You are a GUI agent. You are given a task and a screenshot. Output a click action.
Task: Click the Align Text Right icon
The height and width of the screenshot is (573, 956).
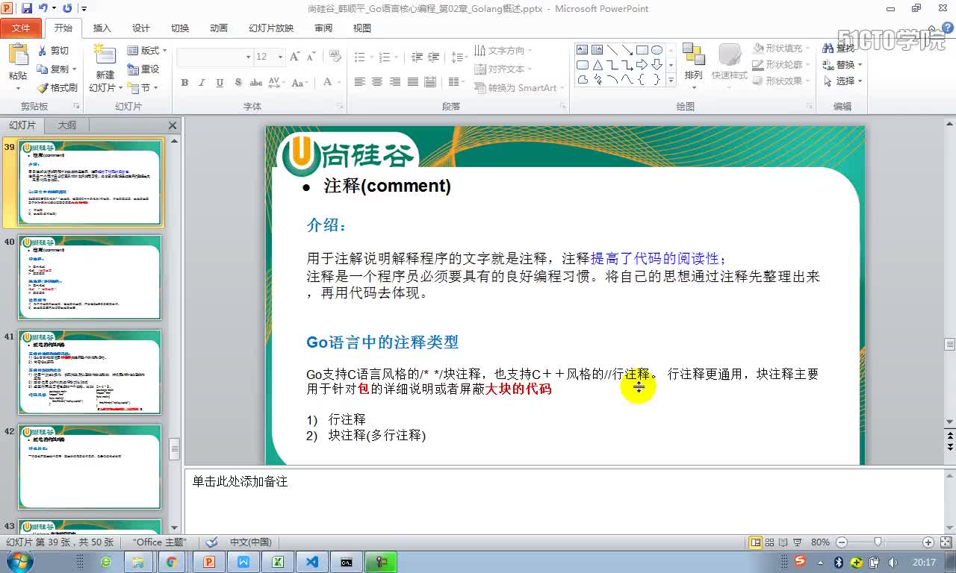(x=394, y=82)
